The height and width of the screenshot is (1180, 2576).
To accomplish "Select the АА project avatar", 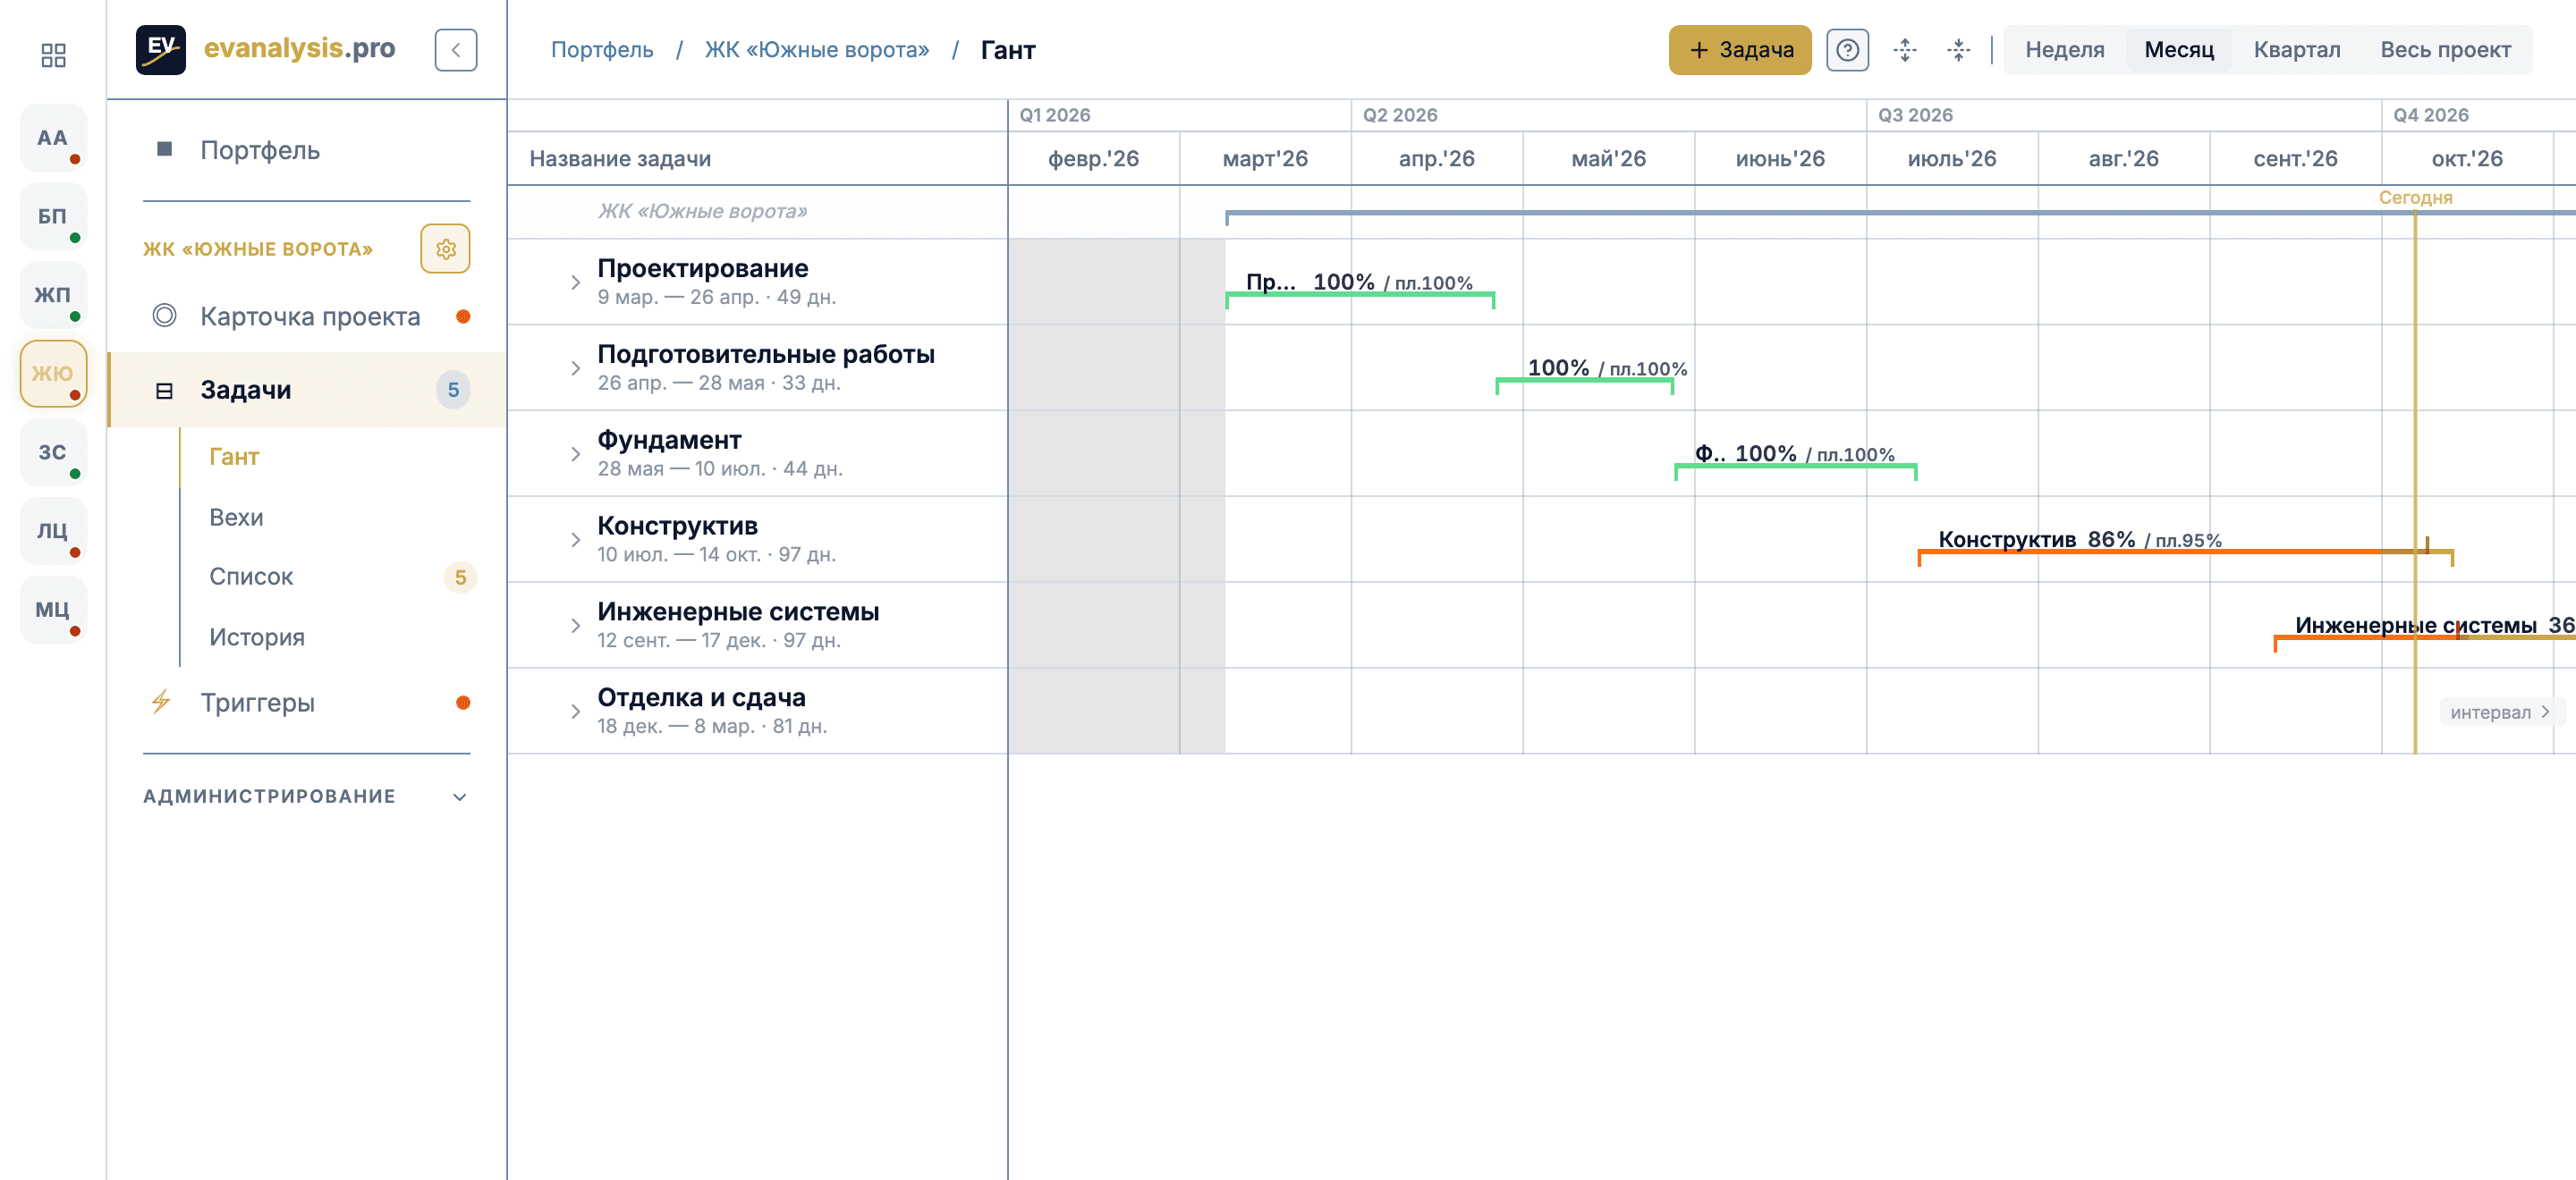I will [x=53, y=138].
